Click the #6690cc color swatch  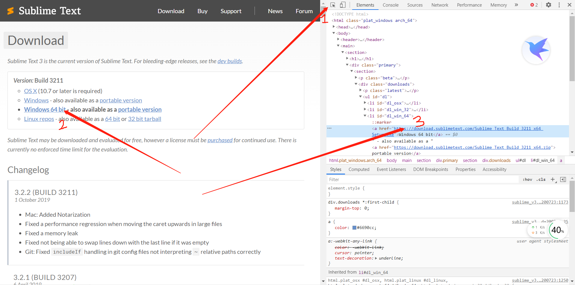point(354,228)
